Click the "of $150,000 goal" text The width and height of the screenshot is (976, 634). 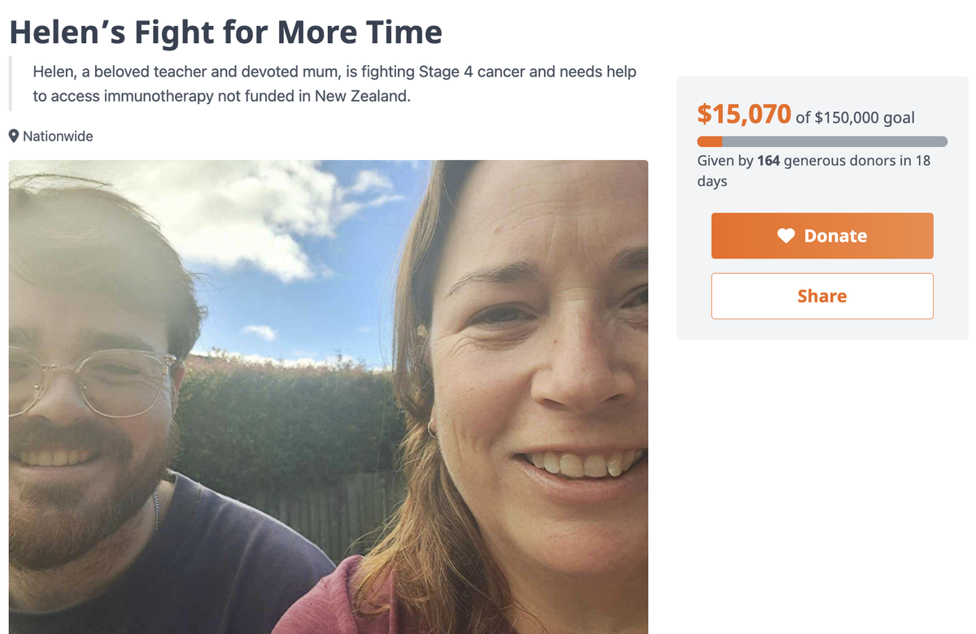[x=856, y=118]
